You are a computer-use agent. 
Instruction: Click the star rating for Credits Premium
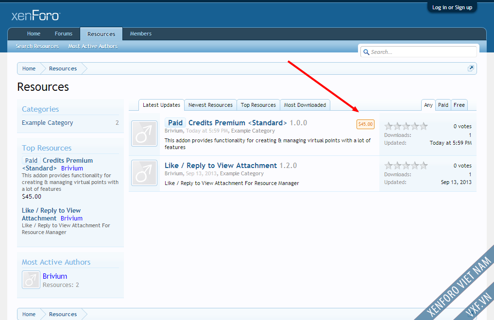click(x=406, y=126)
